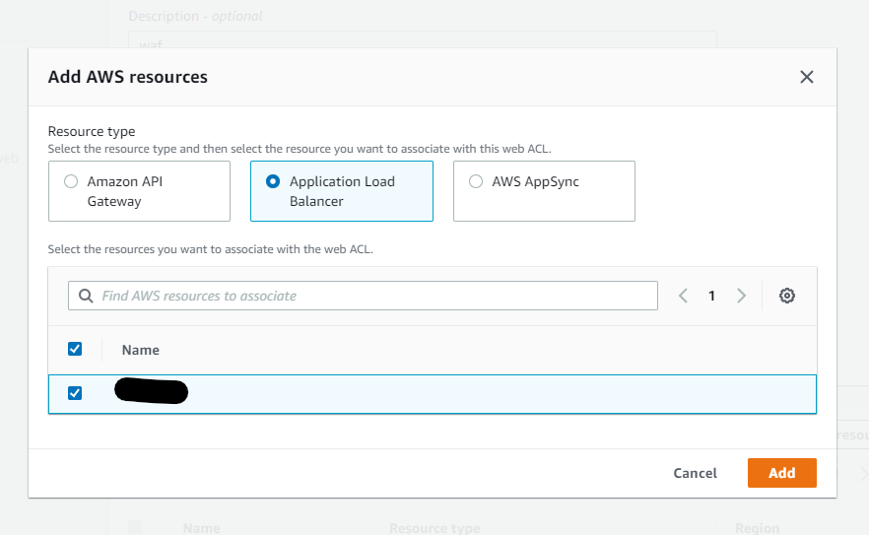Toggle the select-all checkbox in header

click(x=75, y=349)
